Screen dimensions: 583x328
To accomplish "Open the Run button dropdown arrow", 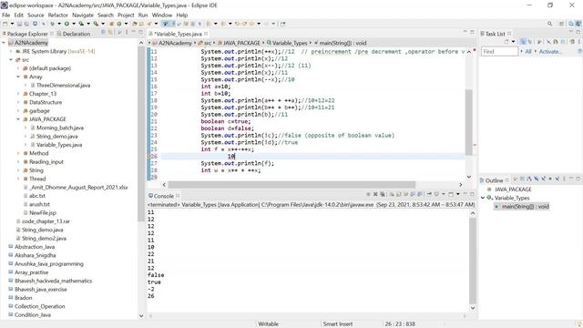I will click(74, 24).
